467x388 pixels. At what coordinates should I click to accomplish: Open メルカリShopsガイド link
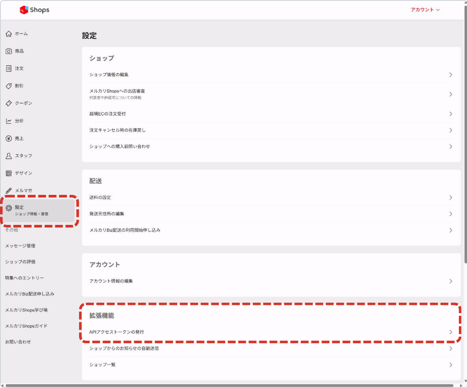(x=26, y=326)
